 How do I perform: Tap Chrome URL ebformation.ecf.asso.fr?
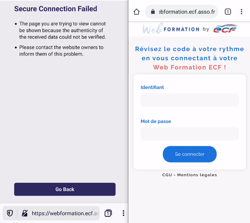pyautogui.click(x=187, y=12)
